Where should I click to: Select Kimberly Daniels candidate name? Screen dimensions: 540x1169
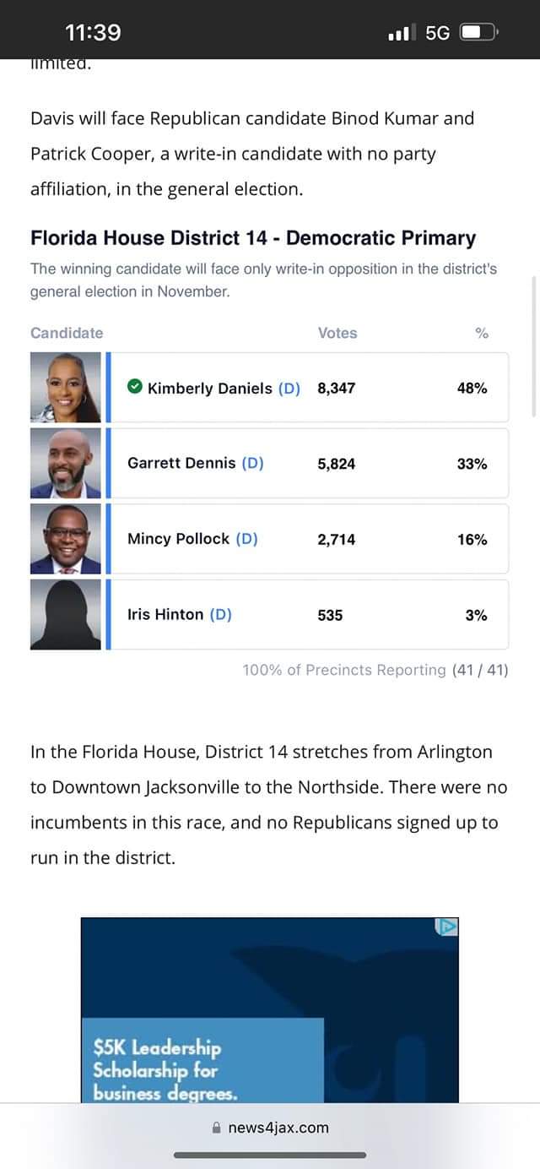[x=209, y=389]
